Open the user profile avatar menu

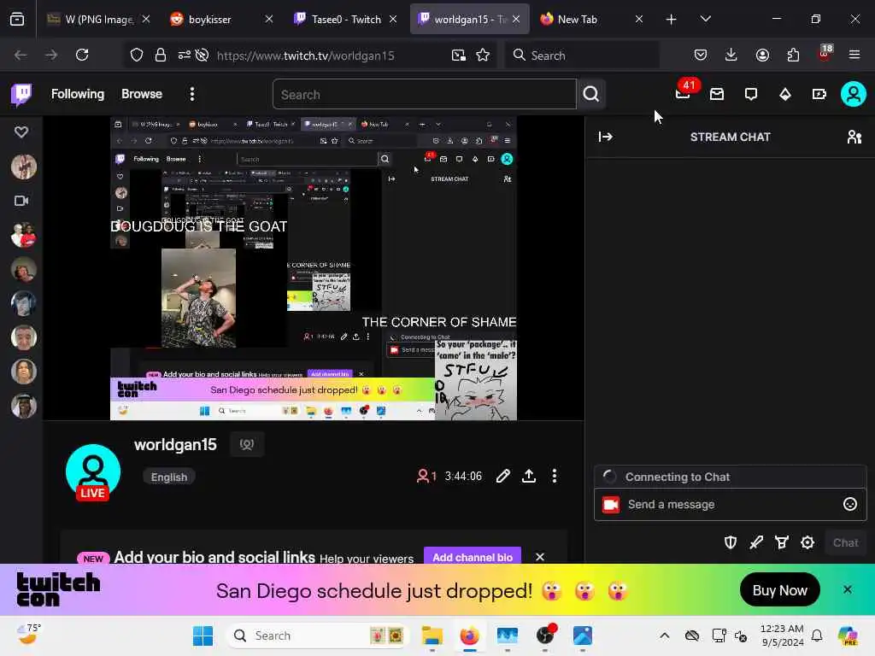(x=854, y=94)
